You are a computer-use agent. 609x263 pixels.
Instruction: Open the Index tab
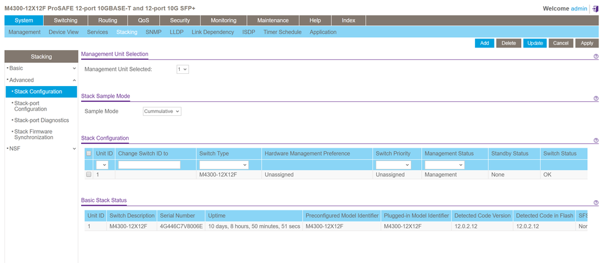pyautogui.click(x=348, y=21)
